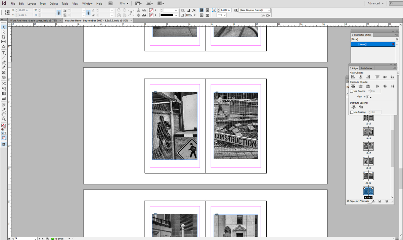Select the Gradient Feather tool
Screen dimensions: 403x240
coord(4,98)
